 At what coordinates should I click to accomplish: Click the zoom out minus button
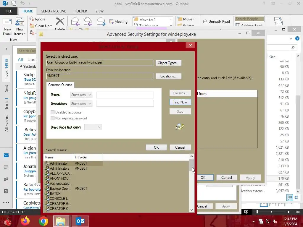254,212
